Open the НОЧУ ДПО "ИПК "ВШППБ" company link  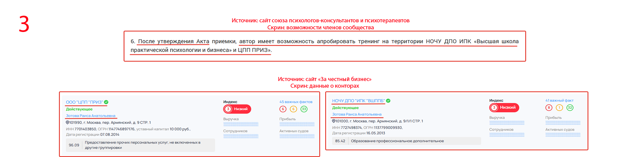coord(358,101)
